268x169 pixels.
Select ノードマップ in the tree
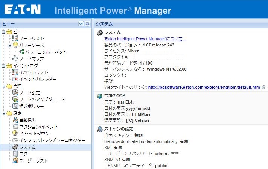pos(32,59)
